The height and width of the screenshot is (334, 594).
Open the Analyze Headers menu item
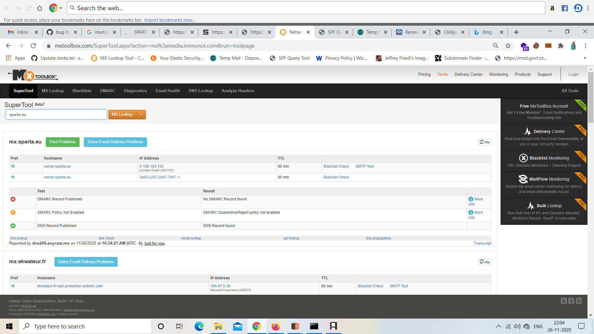(238, 91)
